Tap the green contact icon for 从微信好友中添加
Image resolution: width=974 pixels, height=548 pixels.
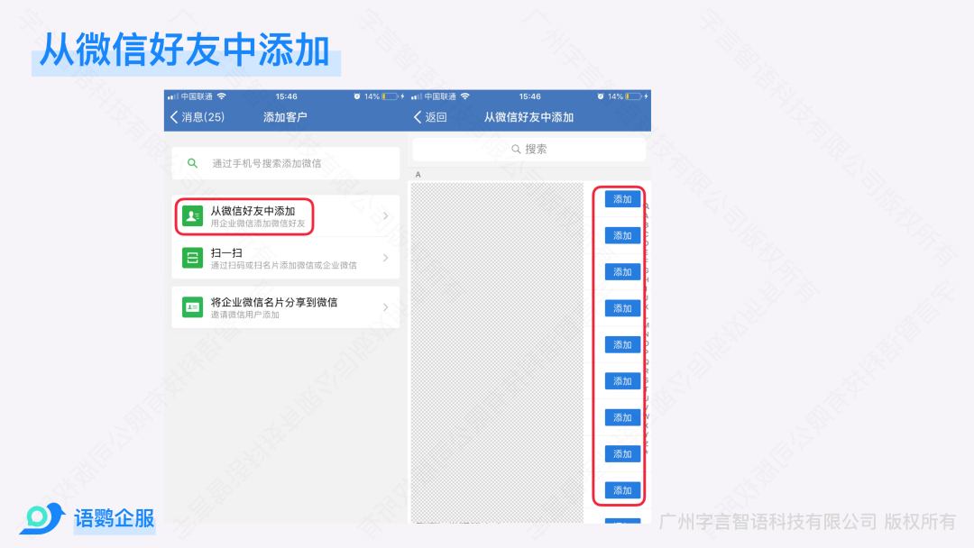coord(192,216)
